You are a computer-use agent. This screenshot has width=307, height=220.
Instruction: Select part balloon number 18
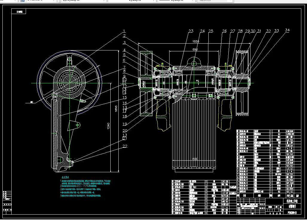(125, 116)
